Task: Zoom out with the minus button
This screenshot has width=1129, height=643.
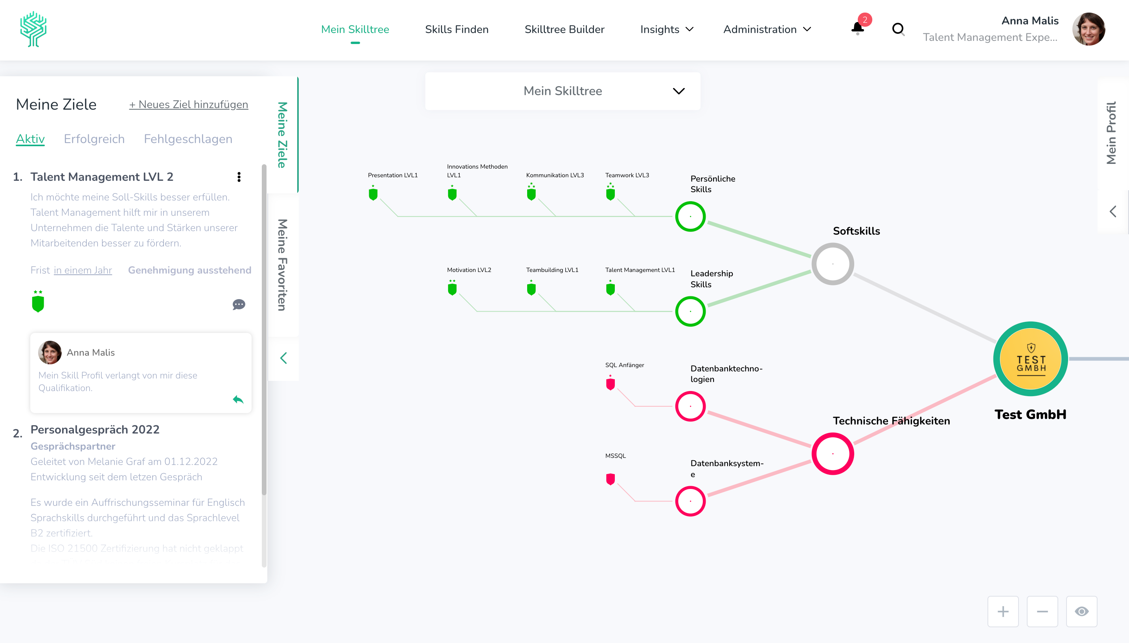Action: (1042, 611)
